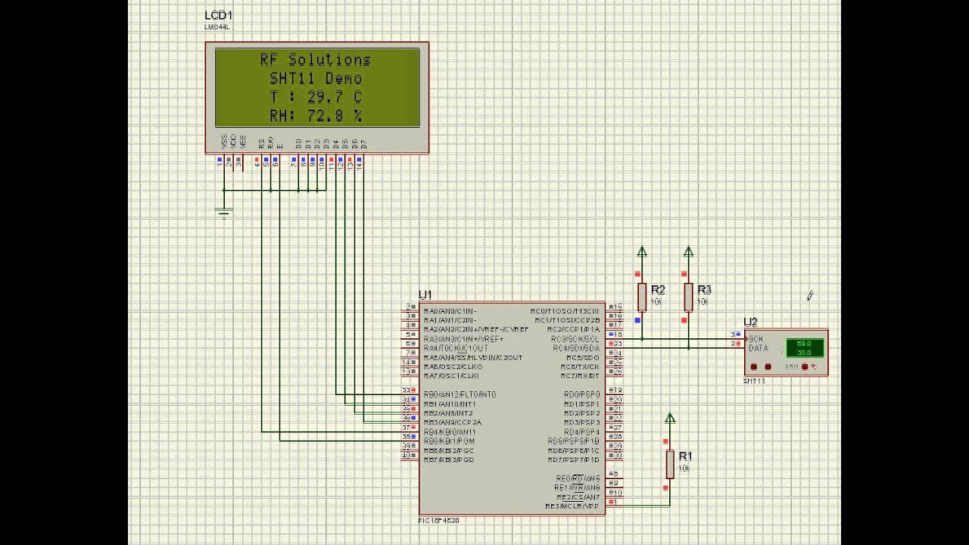Select resistor R2 symbol
Image resolution: width=969 pixels, height=545 pixels.
[x=642, y=297]
